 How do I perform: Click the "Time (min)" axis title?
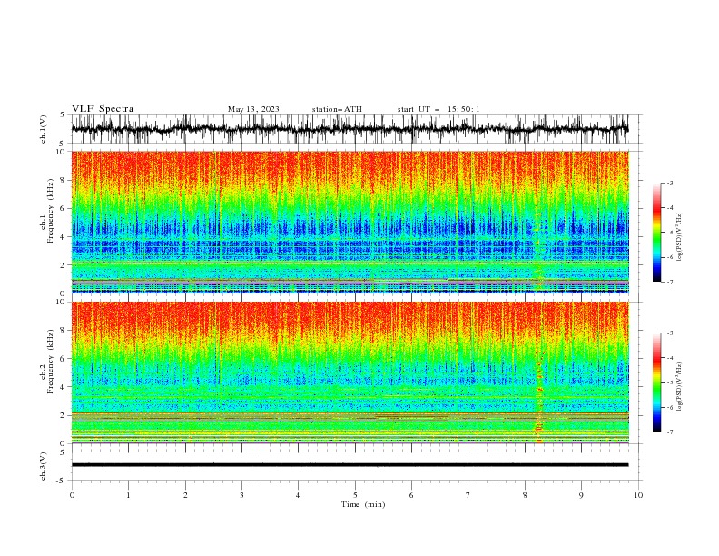(363, 504)
